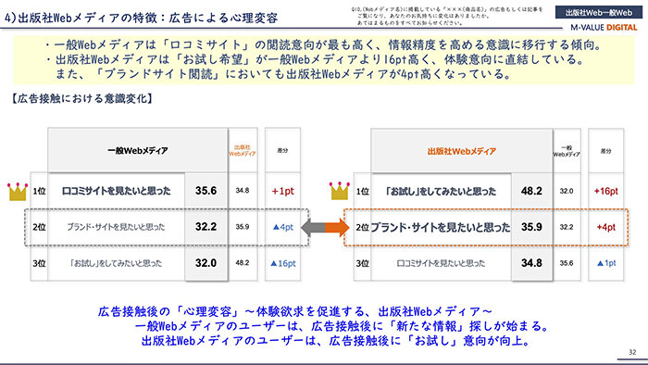648x365 pixels.
Task: Click the bold 32.0 value
Action: [x=206, y=263]
